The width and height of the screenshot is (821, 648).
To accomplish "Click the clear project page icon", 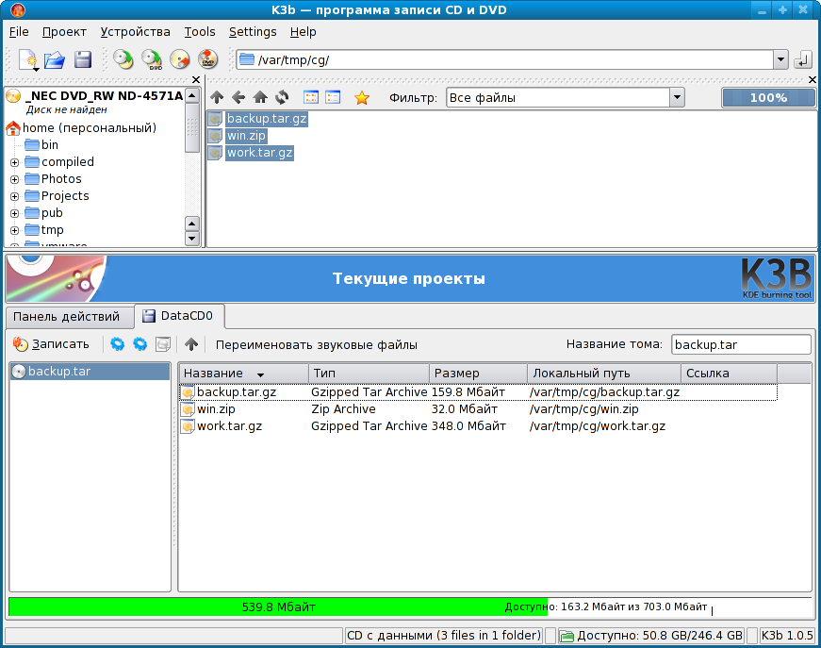I will tap(163, 344).
